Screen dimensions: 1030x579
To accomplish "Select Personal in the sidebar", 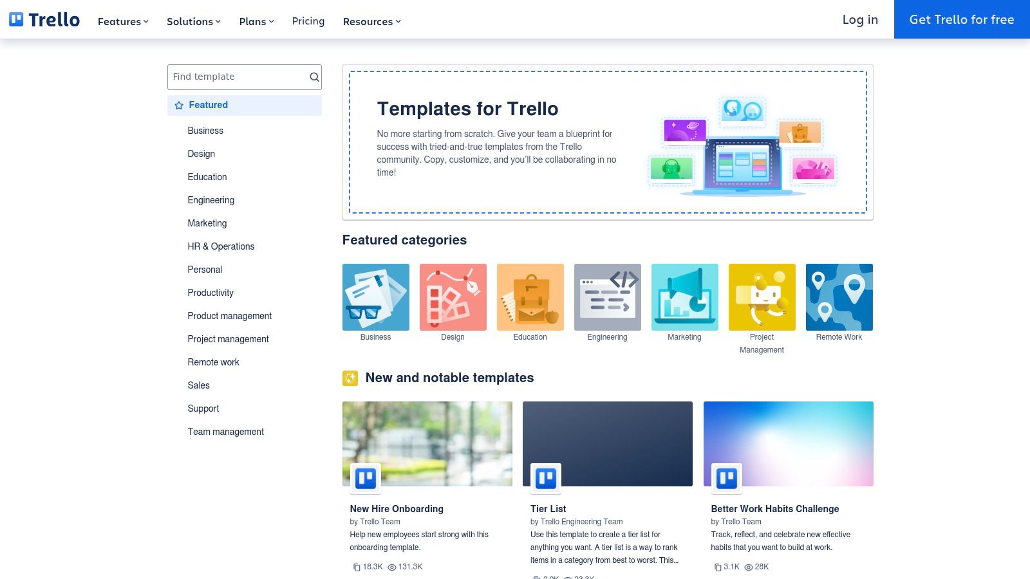I will tap(205, 270).
